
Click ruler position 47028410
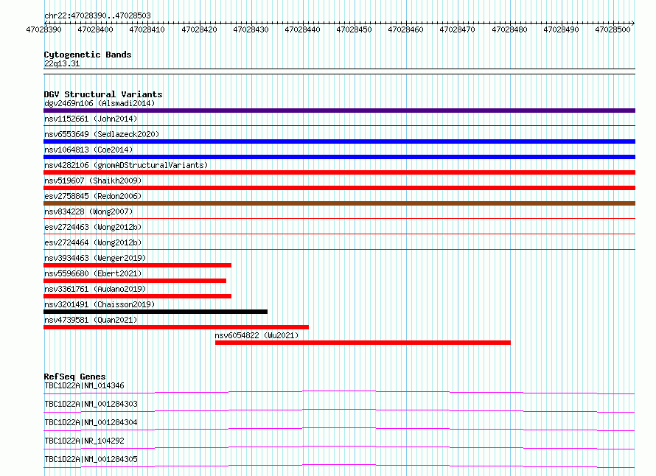(147, 29)
